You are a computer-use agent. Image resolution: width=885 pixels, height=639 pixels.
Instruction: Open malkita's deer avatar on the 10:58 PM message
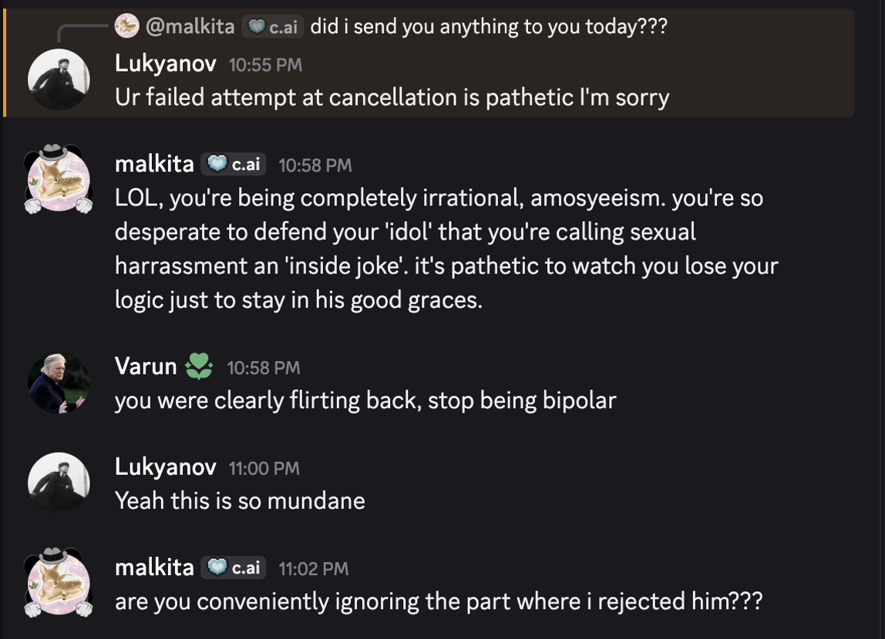point(59,180)
